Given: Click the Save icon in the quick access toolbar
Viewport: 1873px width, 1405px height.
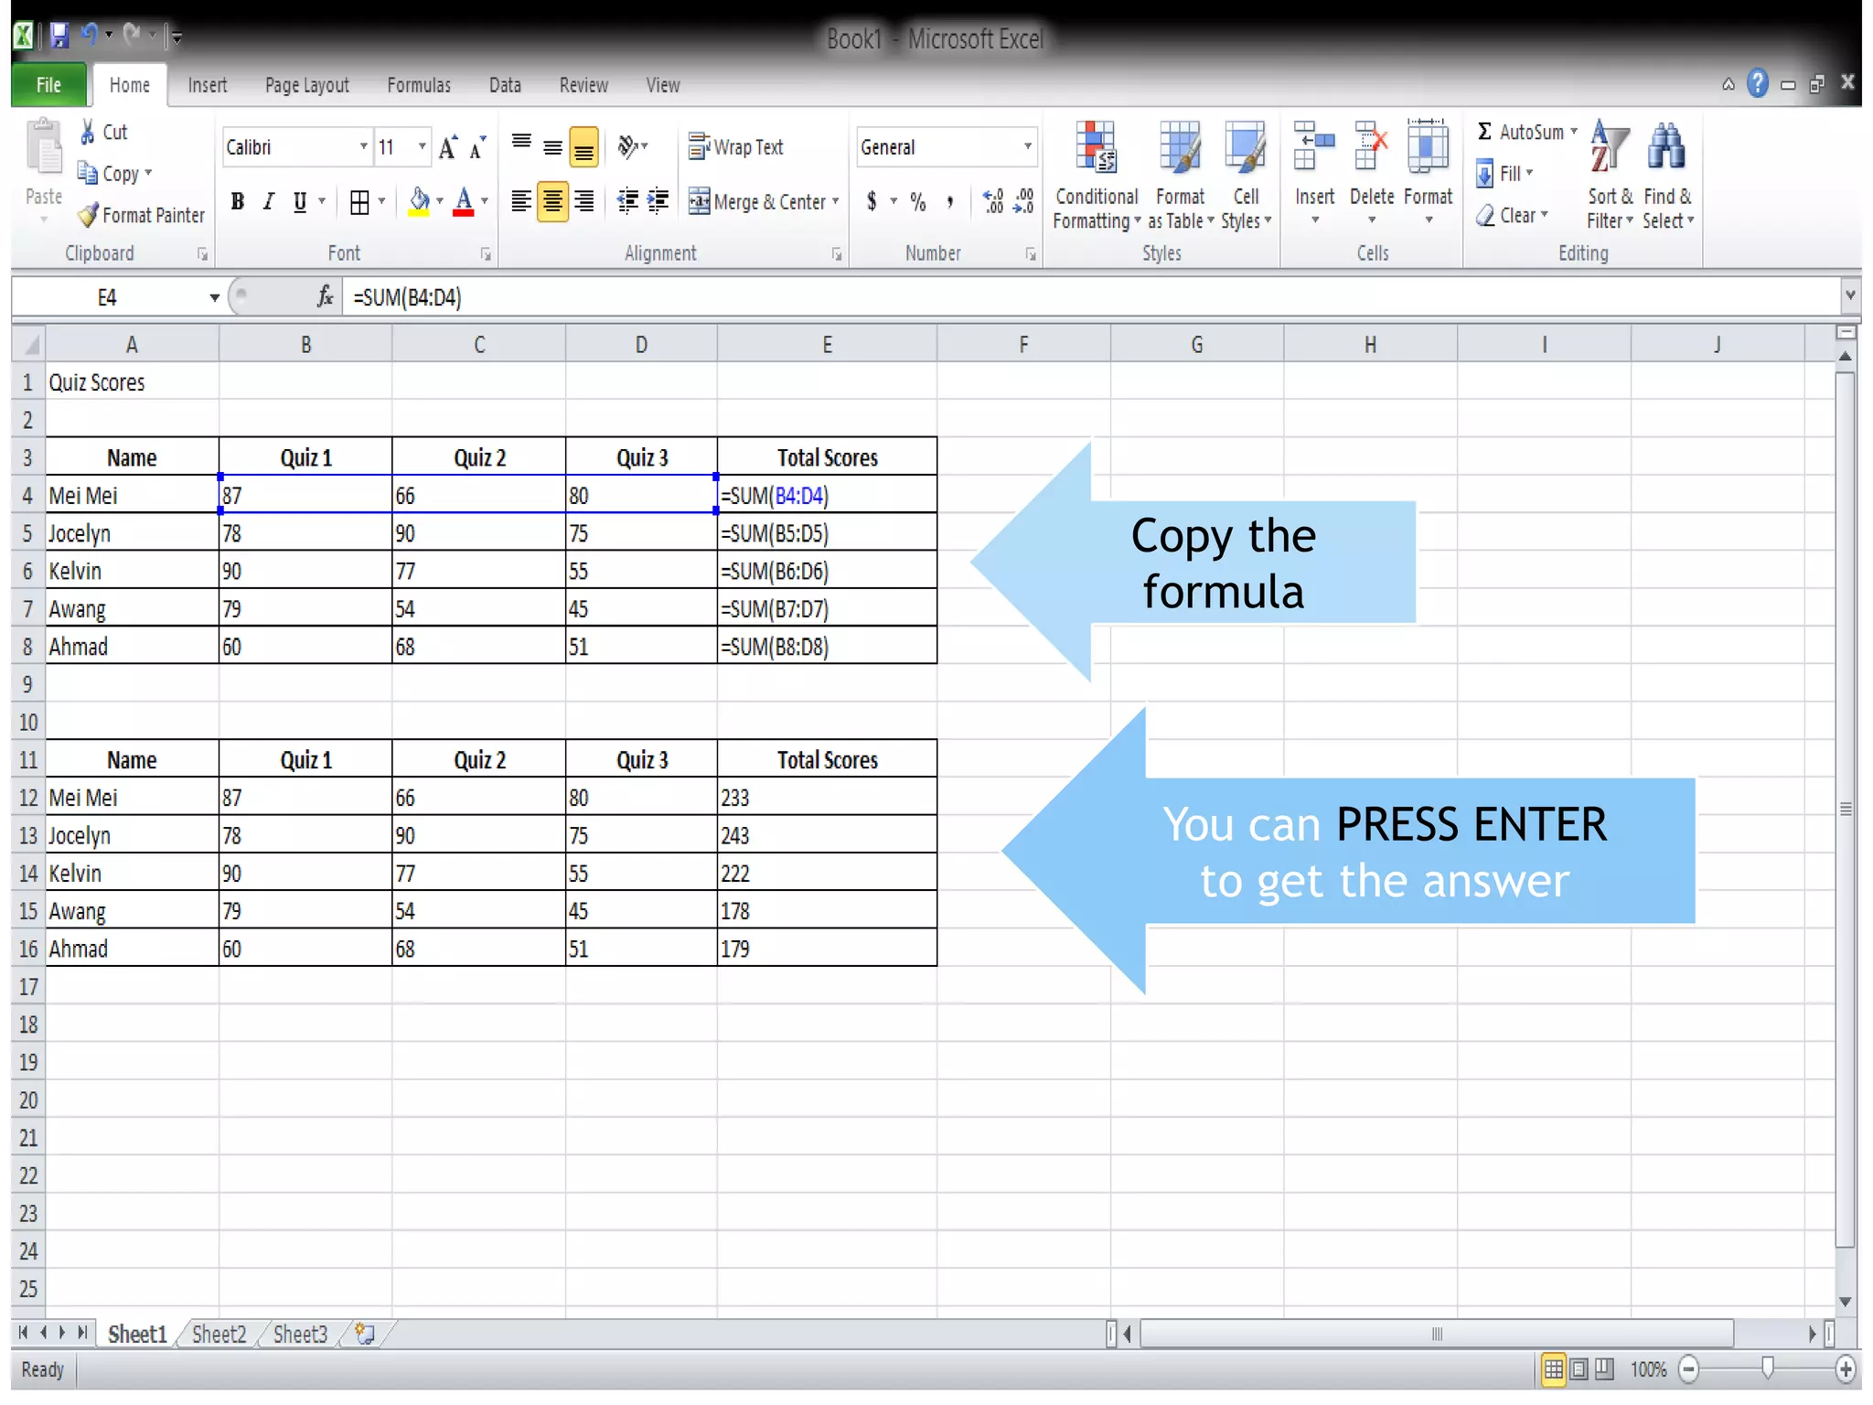Looking at the screenshot, I should click(59, 36).
